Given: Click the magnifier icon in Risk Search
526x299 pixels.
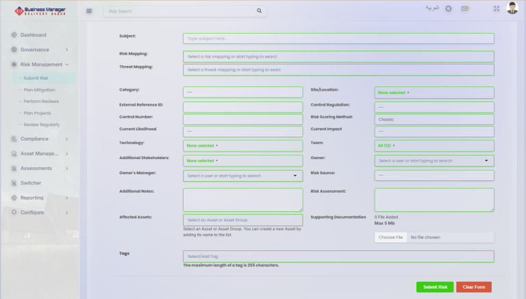Looking at the screenshot, I should pyautogui.click(x=259, y=11).
